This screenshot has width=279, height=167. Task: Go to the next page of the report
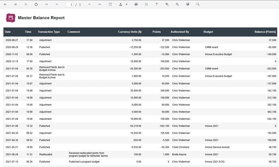pos(90,4)
